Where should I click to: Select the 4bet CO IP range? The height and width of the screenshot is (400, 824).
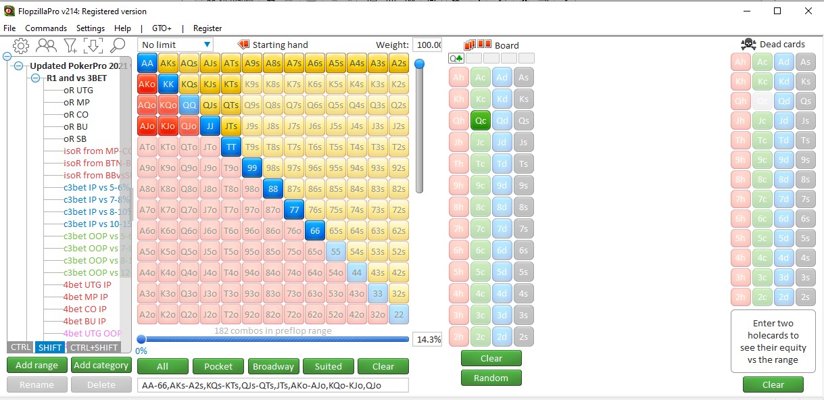84,309
